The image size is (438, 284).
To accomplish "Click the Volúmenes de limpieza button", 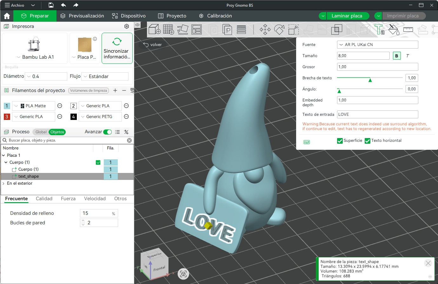I will pyautogui.click(x=89, y=91).
